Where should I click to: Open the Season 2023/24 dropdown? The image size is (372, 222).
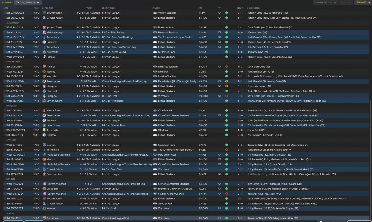point(325,3)
